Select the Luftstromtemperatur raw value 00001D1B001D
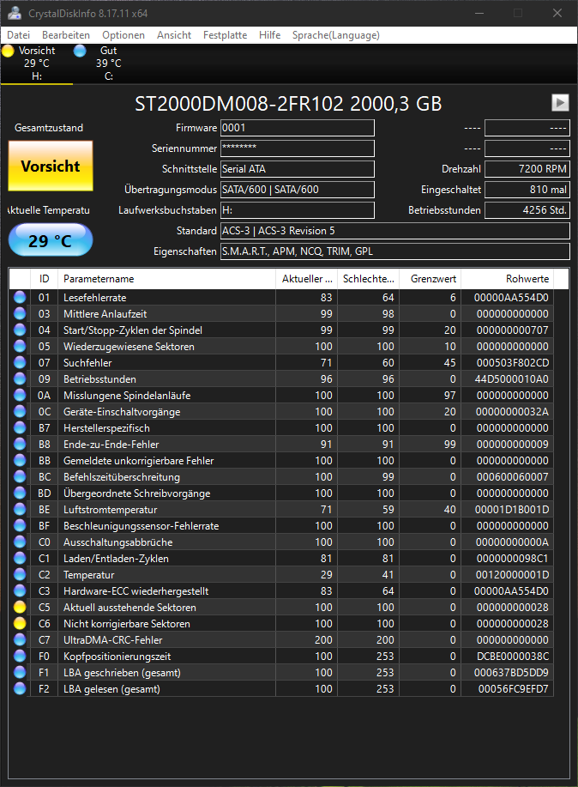 pos(512,510)
